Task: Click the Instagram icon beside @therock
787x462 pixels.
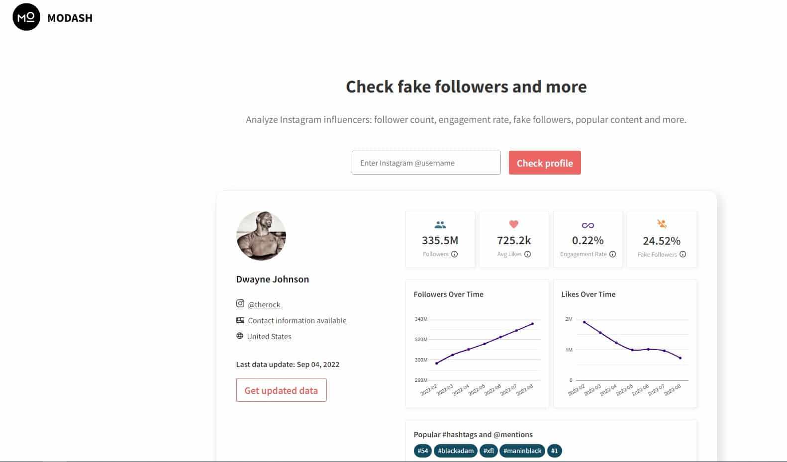Action: pos(240,304)
